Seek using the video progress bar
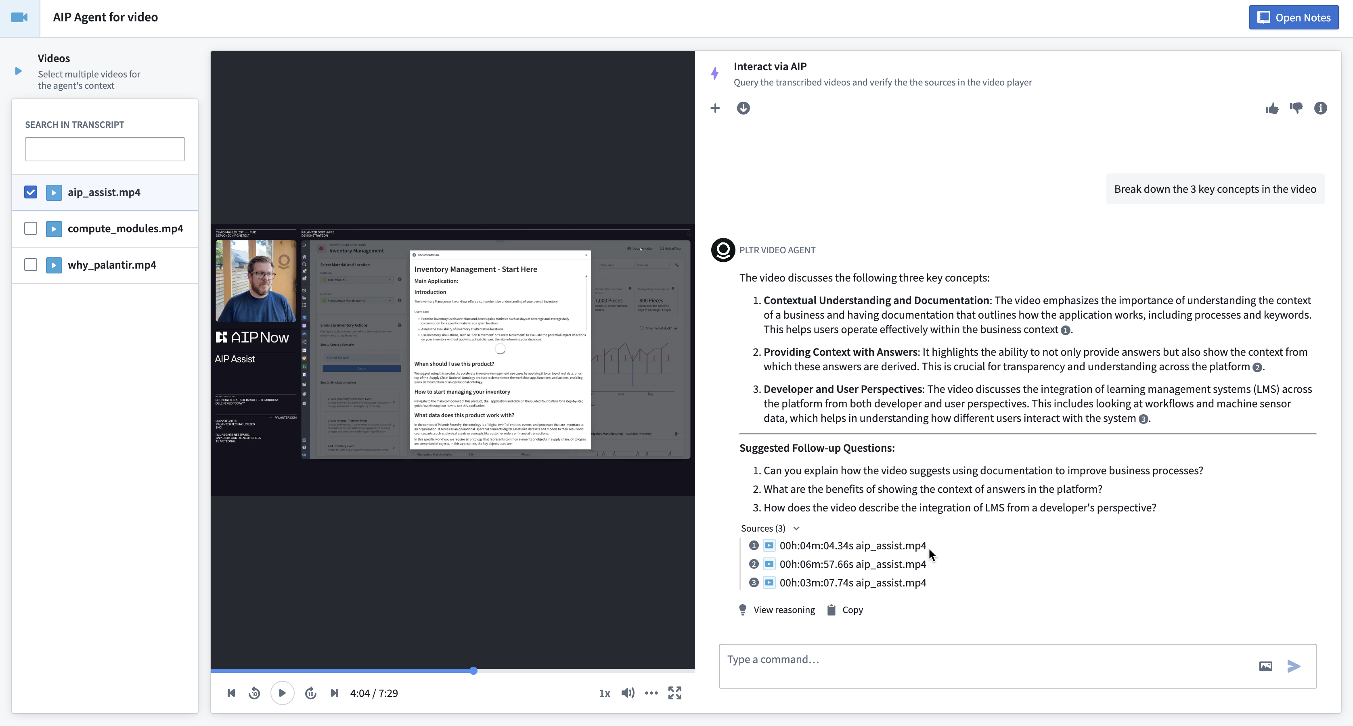 pyautogui.click(x=474, y=670)
